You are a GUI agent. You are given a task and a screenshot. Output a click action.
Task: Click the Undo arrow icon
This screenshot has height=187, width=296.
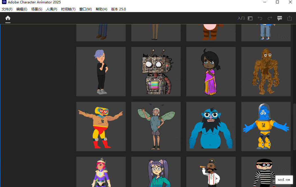point(260,18)
